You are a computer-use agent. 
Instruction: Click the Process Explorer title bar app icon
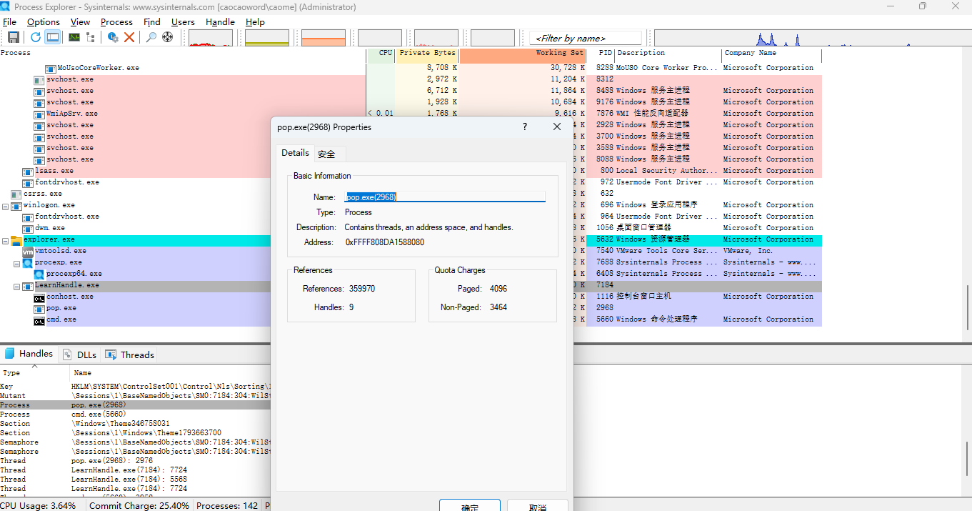click(x=6, y=6)
